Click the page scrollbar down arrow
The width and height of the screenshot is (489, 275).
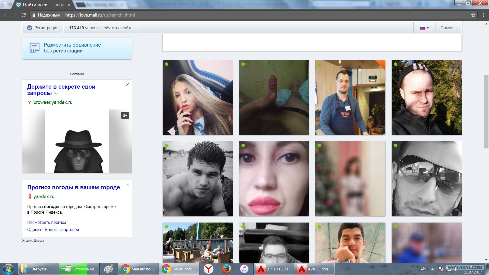click(x=486, y=260)
